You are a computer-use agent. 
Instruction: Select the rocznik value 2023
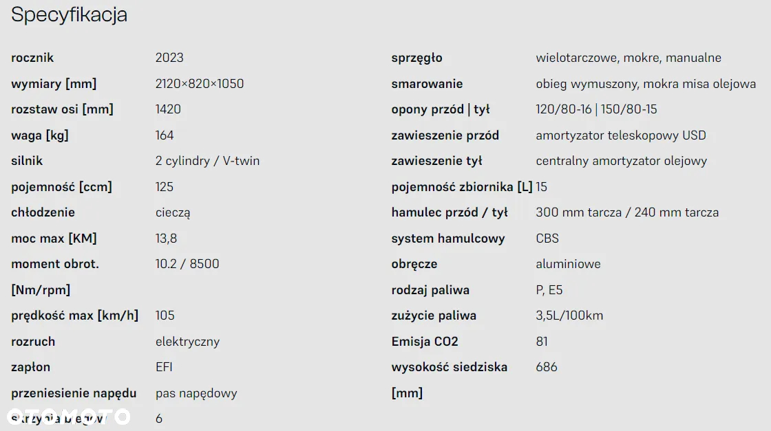tap(169, 58)
